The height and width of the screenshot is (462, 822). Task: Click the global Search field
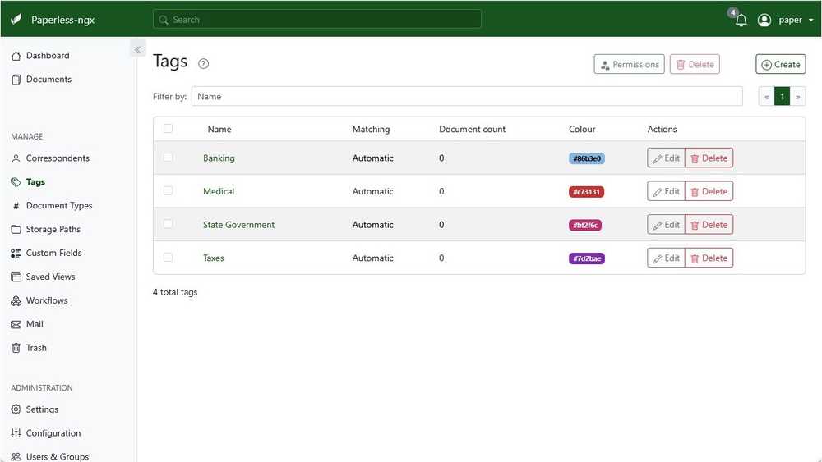click(317, 20)
